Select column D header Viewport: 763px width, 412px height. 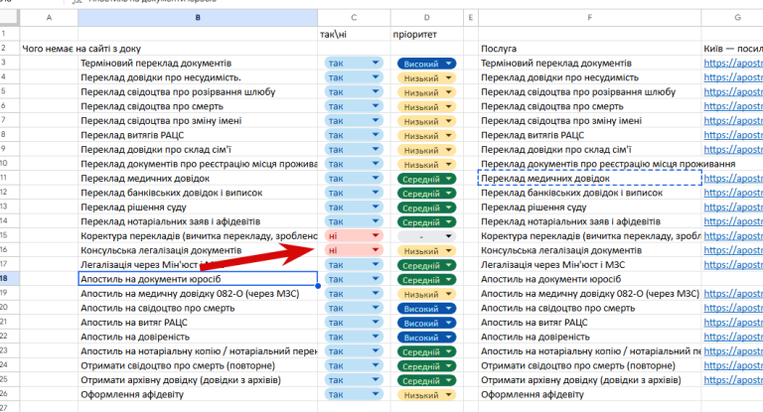[427, 18]
